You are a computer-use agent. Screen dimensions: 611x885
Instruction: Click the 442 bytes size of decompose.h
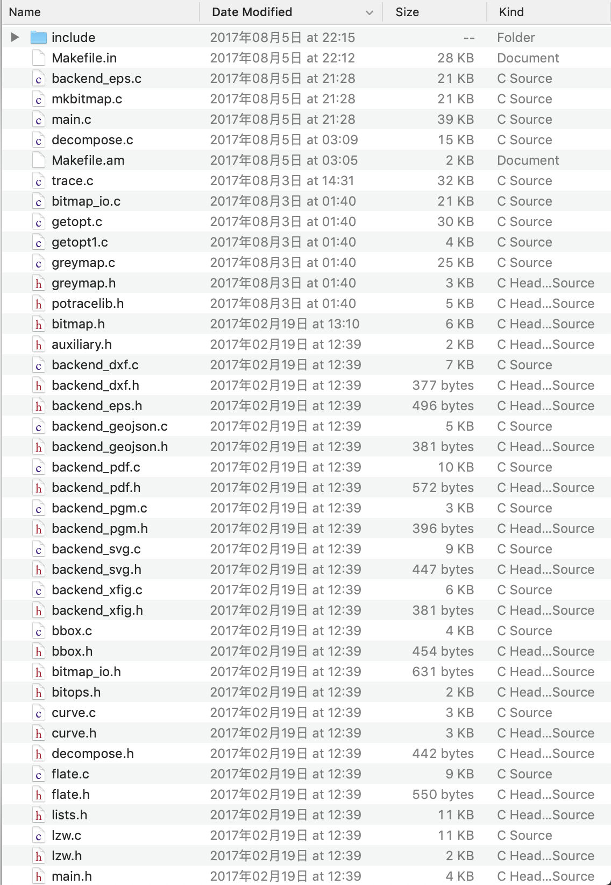(x=443, y=754)
